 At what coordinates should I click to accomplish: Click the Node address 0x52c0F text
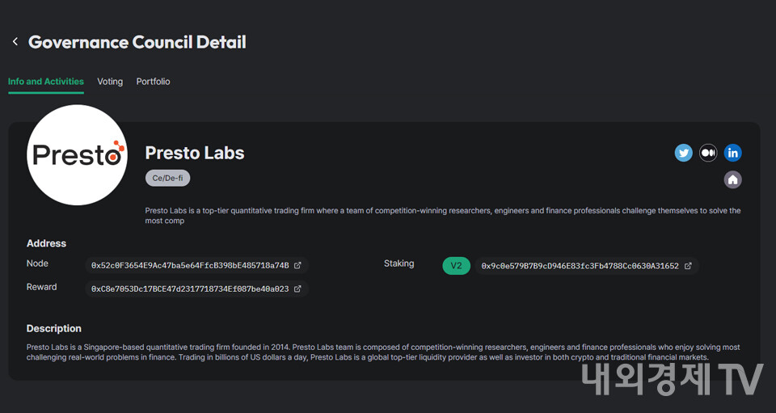point(190,265)
